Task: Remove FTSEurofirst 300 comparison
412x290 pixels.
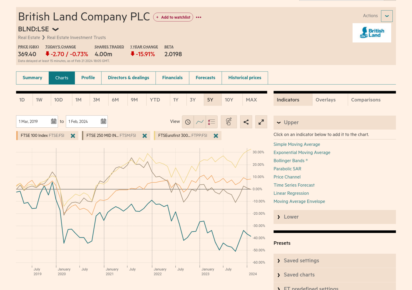Action: pos(216,136)
